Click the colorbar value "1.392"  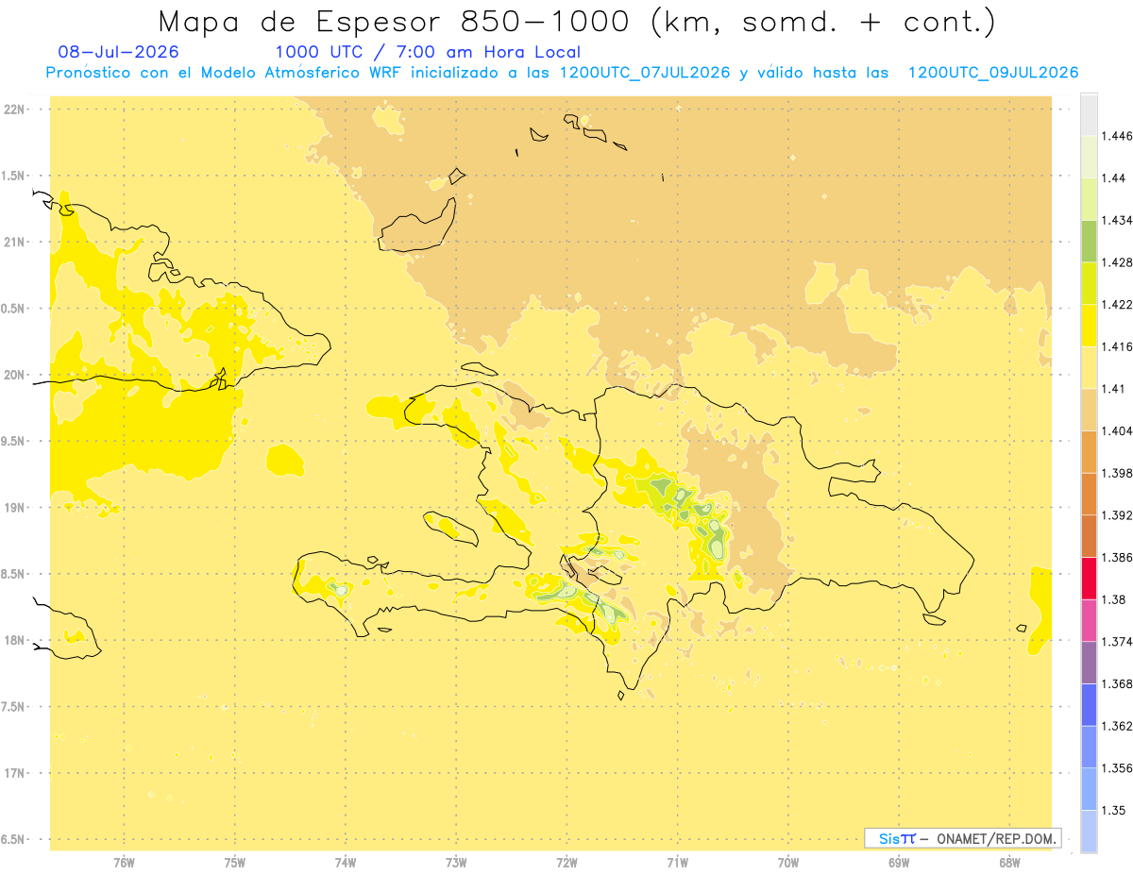[x=1115, y=515]
